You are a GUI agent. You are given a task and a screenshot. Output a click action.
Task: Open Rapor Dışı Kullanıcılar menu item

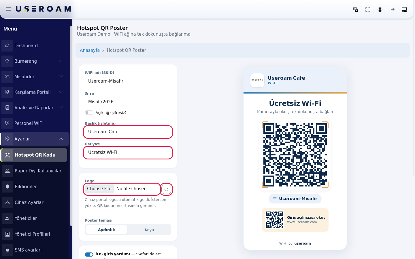point(35,171)
